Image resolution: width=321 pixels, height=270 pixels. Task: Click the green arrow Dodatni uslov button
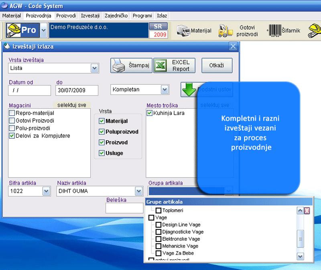(189, 90)
